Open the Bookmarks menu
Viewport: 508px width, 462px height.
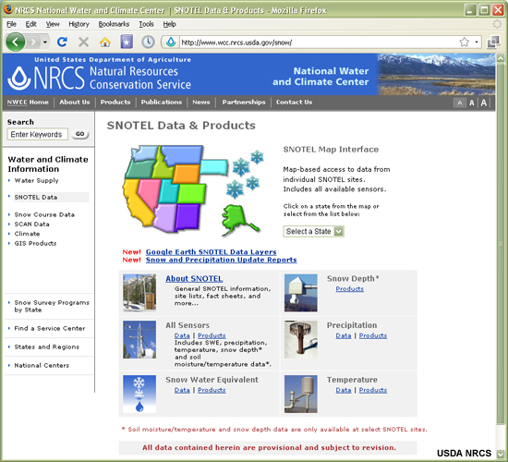click(114, 24)
